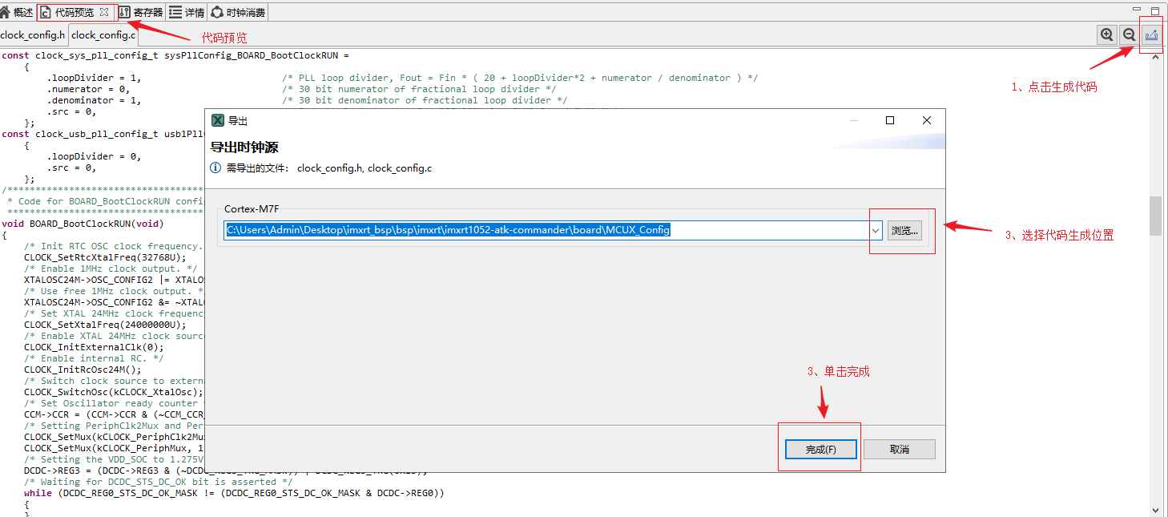Click the 浏览... browse button
This screenshot has height=517, width=1168.
(904, 231)
